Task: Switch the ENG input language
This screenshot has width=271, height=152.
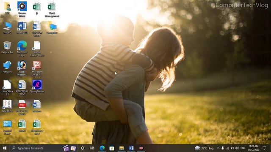Action: 243,148
